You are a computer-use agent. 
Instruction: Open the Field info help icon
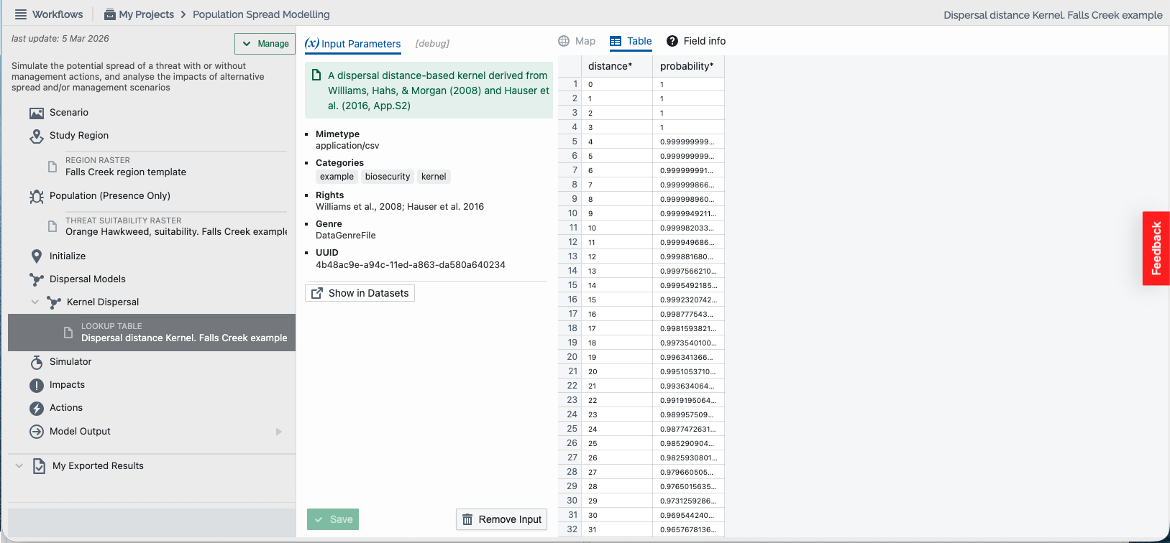coord(672,41)
